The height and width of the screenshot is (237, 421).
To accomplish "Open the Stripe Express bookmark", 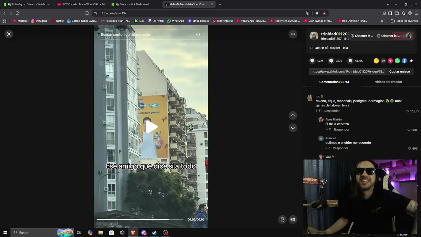I will tap(198, 21).
